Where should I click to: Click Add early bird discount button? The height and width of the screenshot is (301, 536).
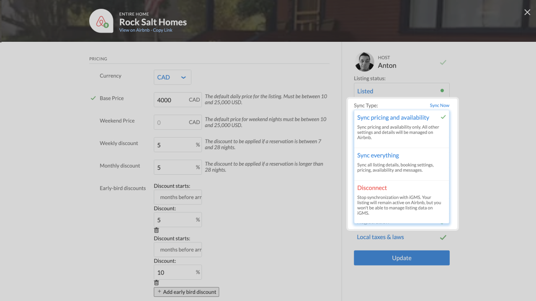point(186,292)
